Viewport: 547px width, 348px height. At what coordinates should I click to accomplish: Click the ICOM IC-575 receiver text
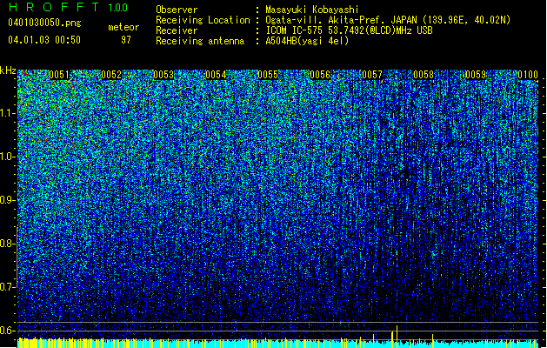click(349, 30)
